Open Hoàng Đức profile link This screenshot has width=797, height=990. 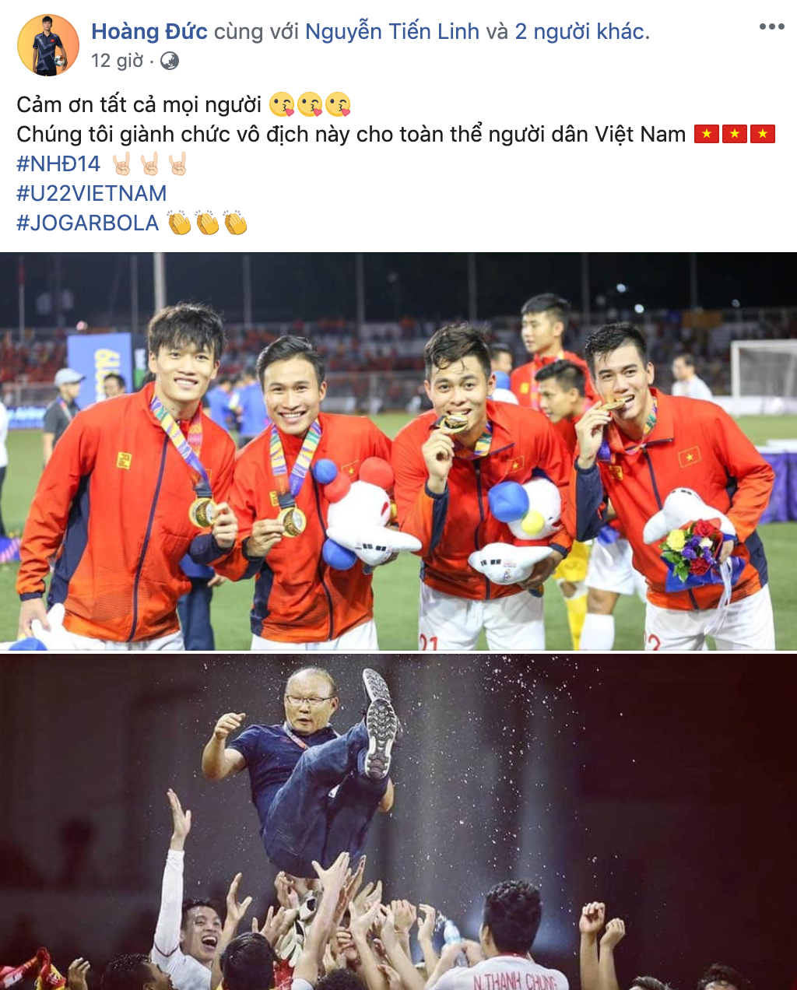[149, 31]
